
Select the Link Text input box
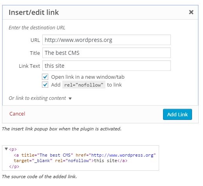click(107, 66)
